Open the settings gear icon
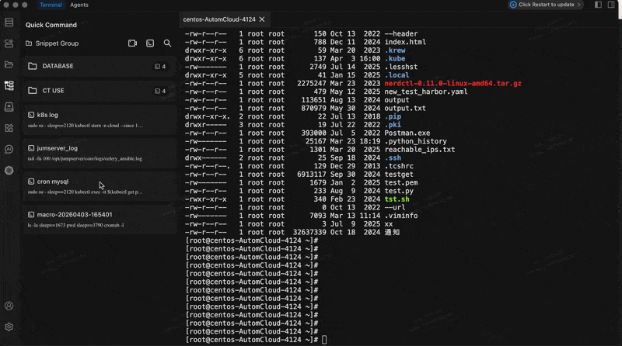 tap(9, 327)
